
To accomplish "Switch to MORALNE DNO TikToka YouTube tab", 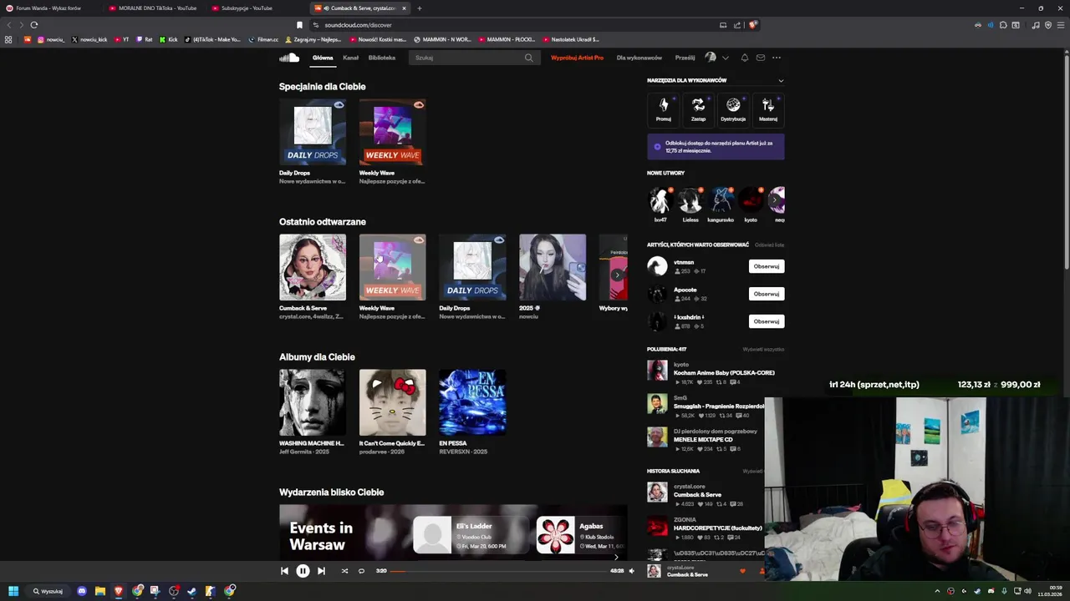I will (x=155, y=8).
